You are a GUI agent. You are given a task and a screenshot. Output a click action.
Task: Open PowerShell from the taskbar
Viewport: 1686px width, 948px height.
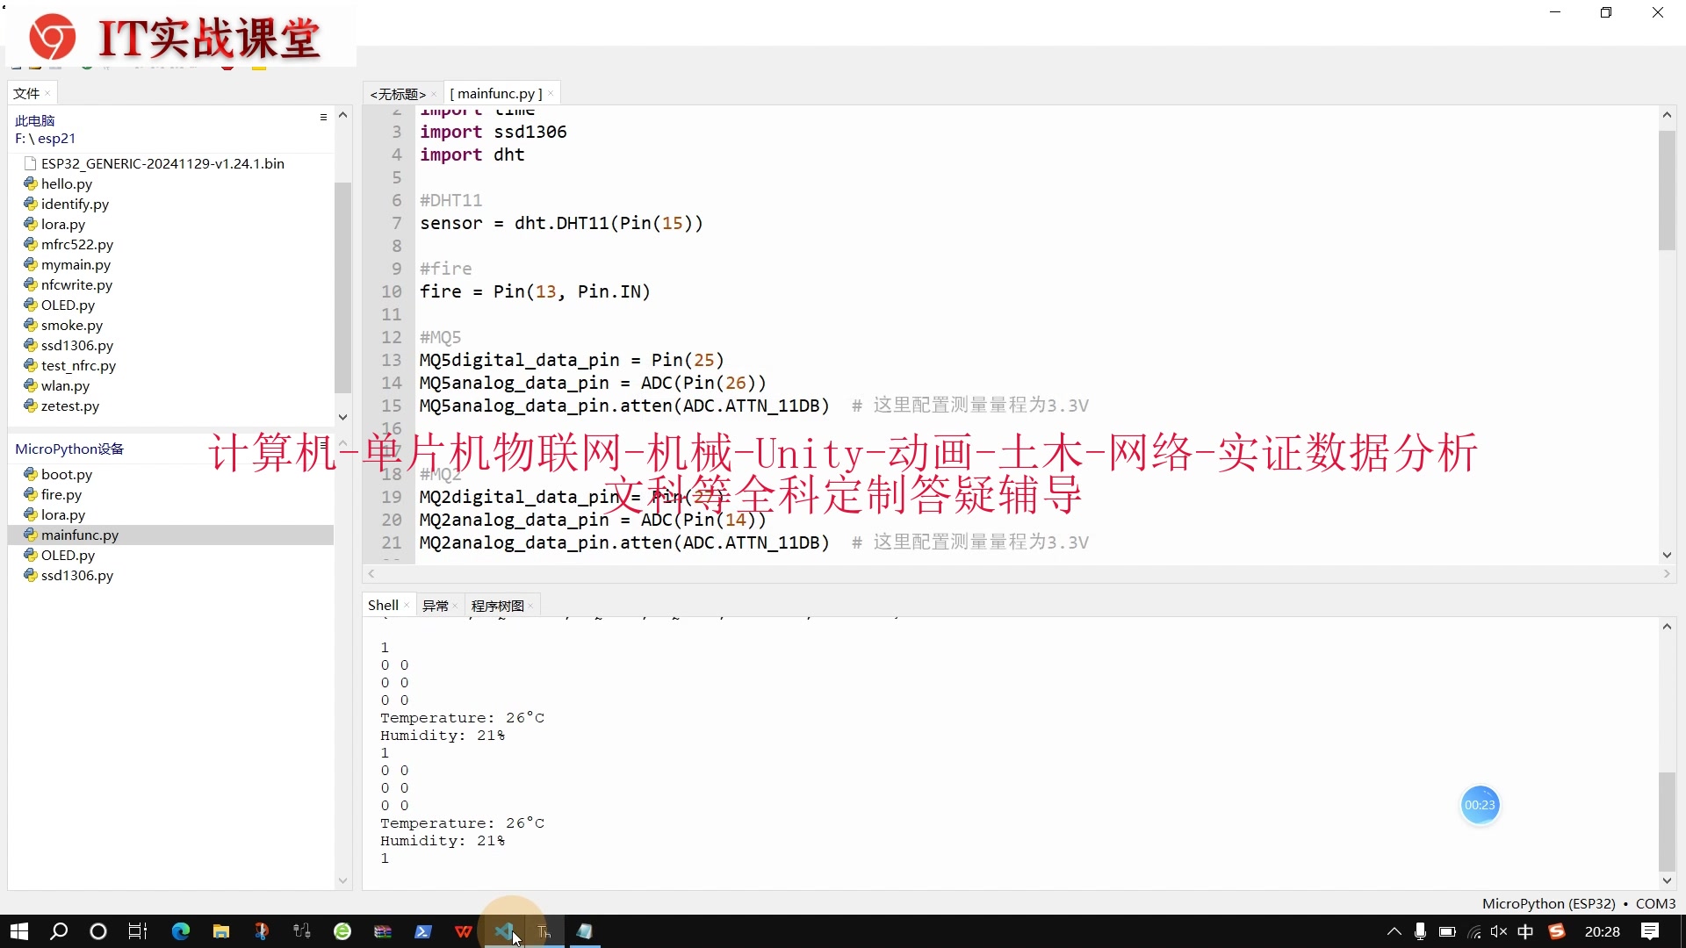(422, 931)
